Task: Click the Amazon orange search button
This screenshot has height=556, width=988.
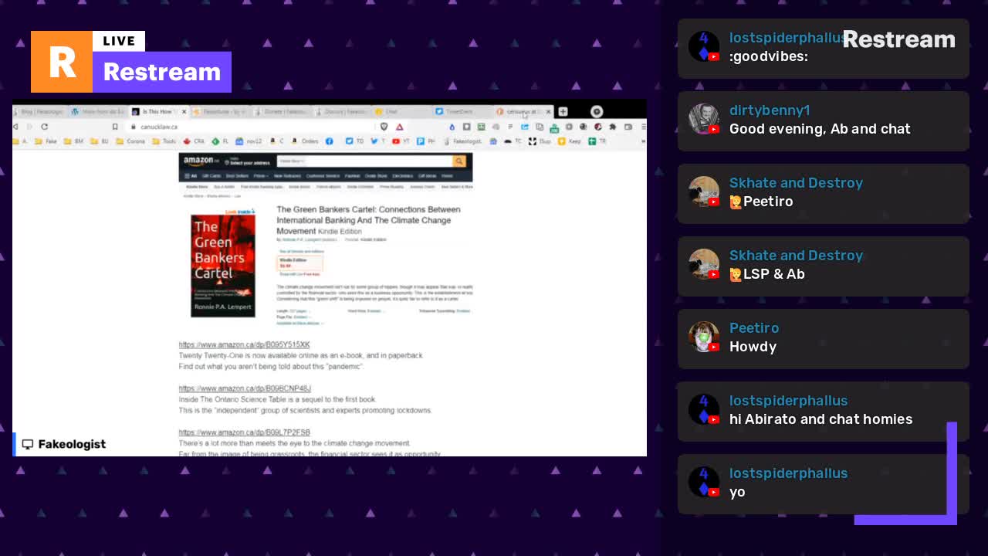Action: tap(459, 161)
